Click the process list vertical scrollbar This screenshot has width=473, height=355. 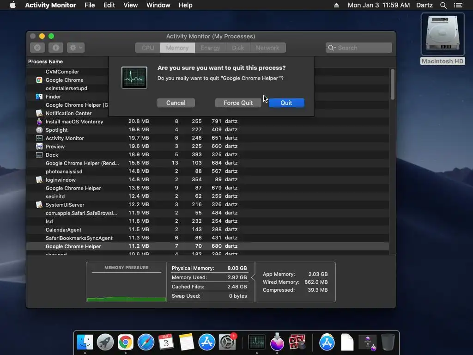tap(393, 84)
